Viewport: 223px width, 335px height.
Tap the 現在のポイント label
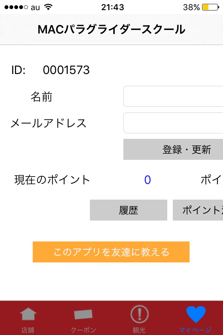[52, 180]
